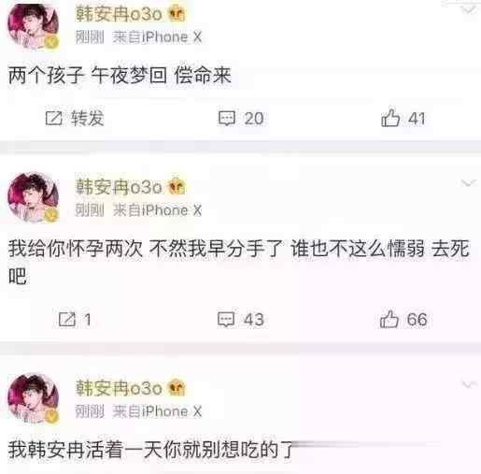Screen dimensions: 481x474
Task: Open comments on the post with 43 comments
Action: (226, 319)
